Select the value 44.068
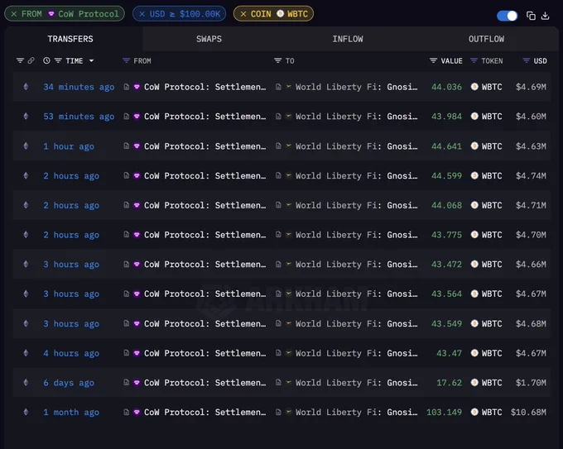 click(x=446, y=205)
